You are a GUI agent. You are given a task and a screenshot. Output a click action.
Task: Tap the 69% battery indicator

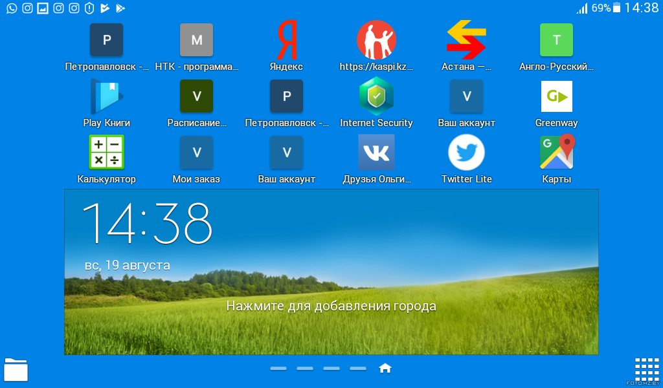[x=606, y=8]
